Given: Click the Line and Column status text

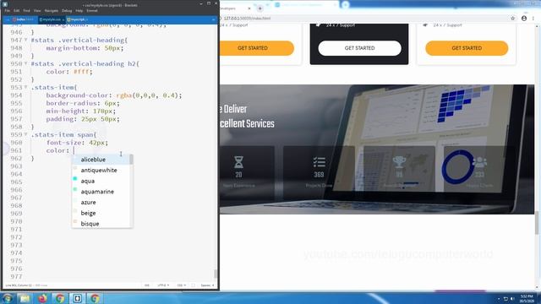Looking at the screenshot, I should 18,285.
